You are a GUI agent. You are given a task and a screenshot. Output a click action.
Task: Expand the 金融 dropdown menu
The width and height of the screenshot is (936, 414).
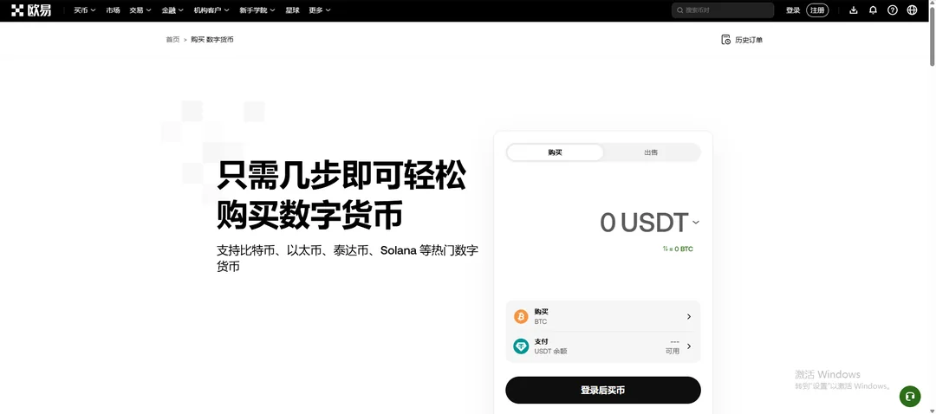(x=172, y=10)
